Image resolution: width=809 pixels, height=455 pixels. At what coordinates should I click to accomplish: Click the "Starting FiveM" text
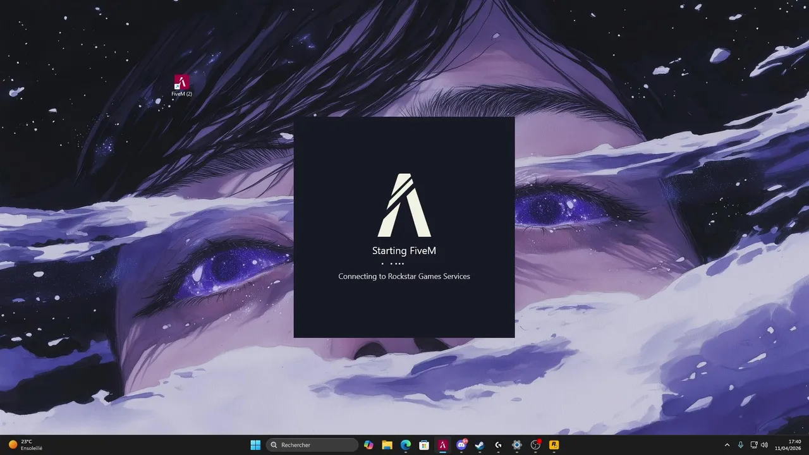pos(404,251)
